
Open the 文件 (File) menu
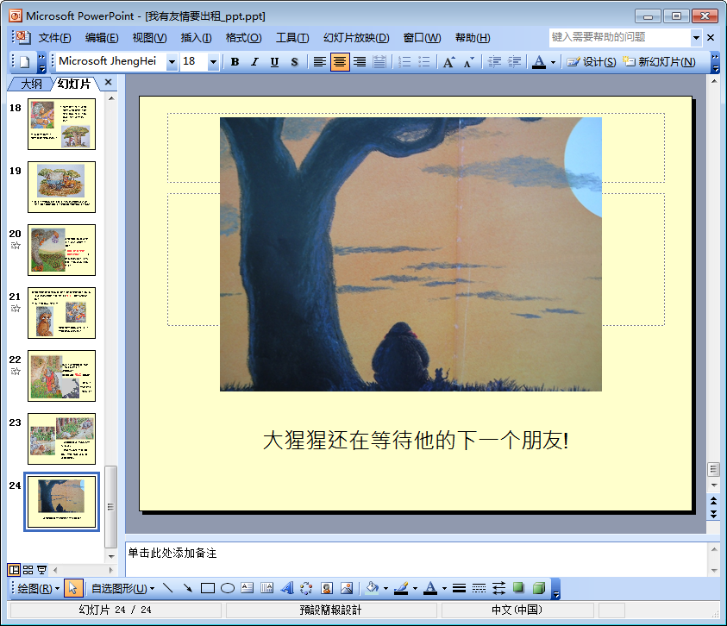pos(54,38)
